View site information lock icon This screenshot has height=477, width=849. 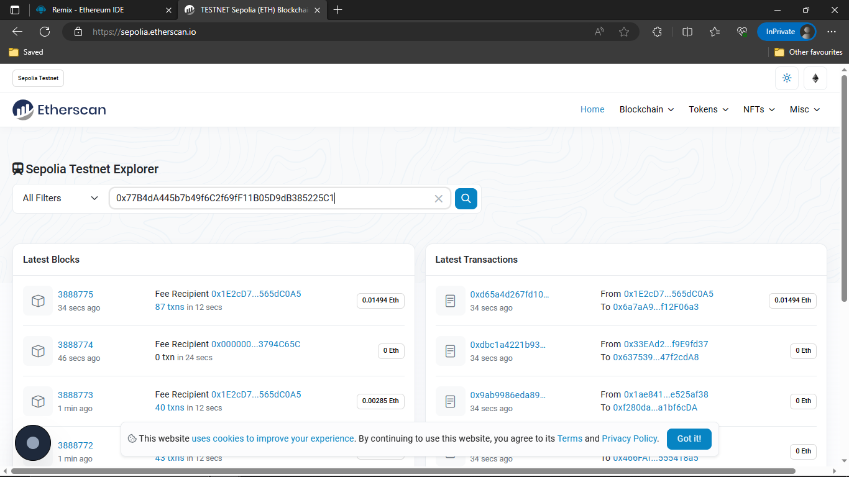tap(78, 32)
